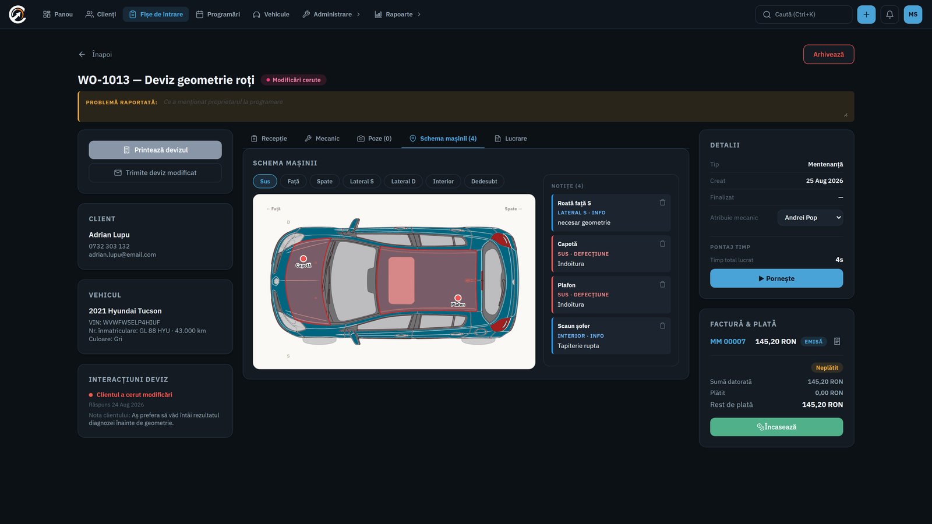The width and height of the screenshot is (932, 524).
Task: Open Programări in navigation
Action: pyautogui.click(x=218, y=15)
